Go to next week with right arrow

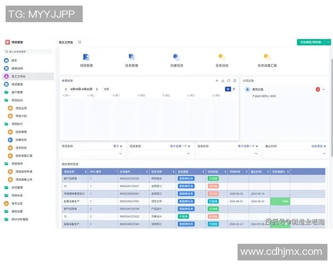point(97,89)
